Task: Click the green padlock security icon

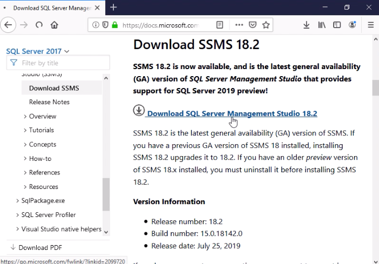Action: 115,25
